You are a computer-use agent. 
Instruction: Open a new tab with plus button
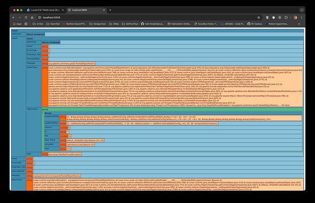(x=110, y=10)
